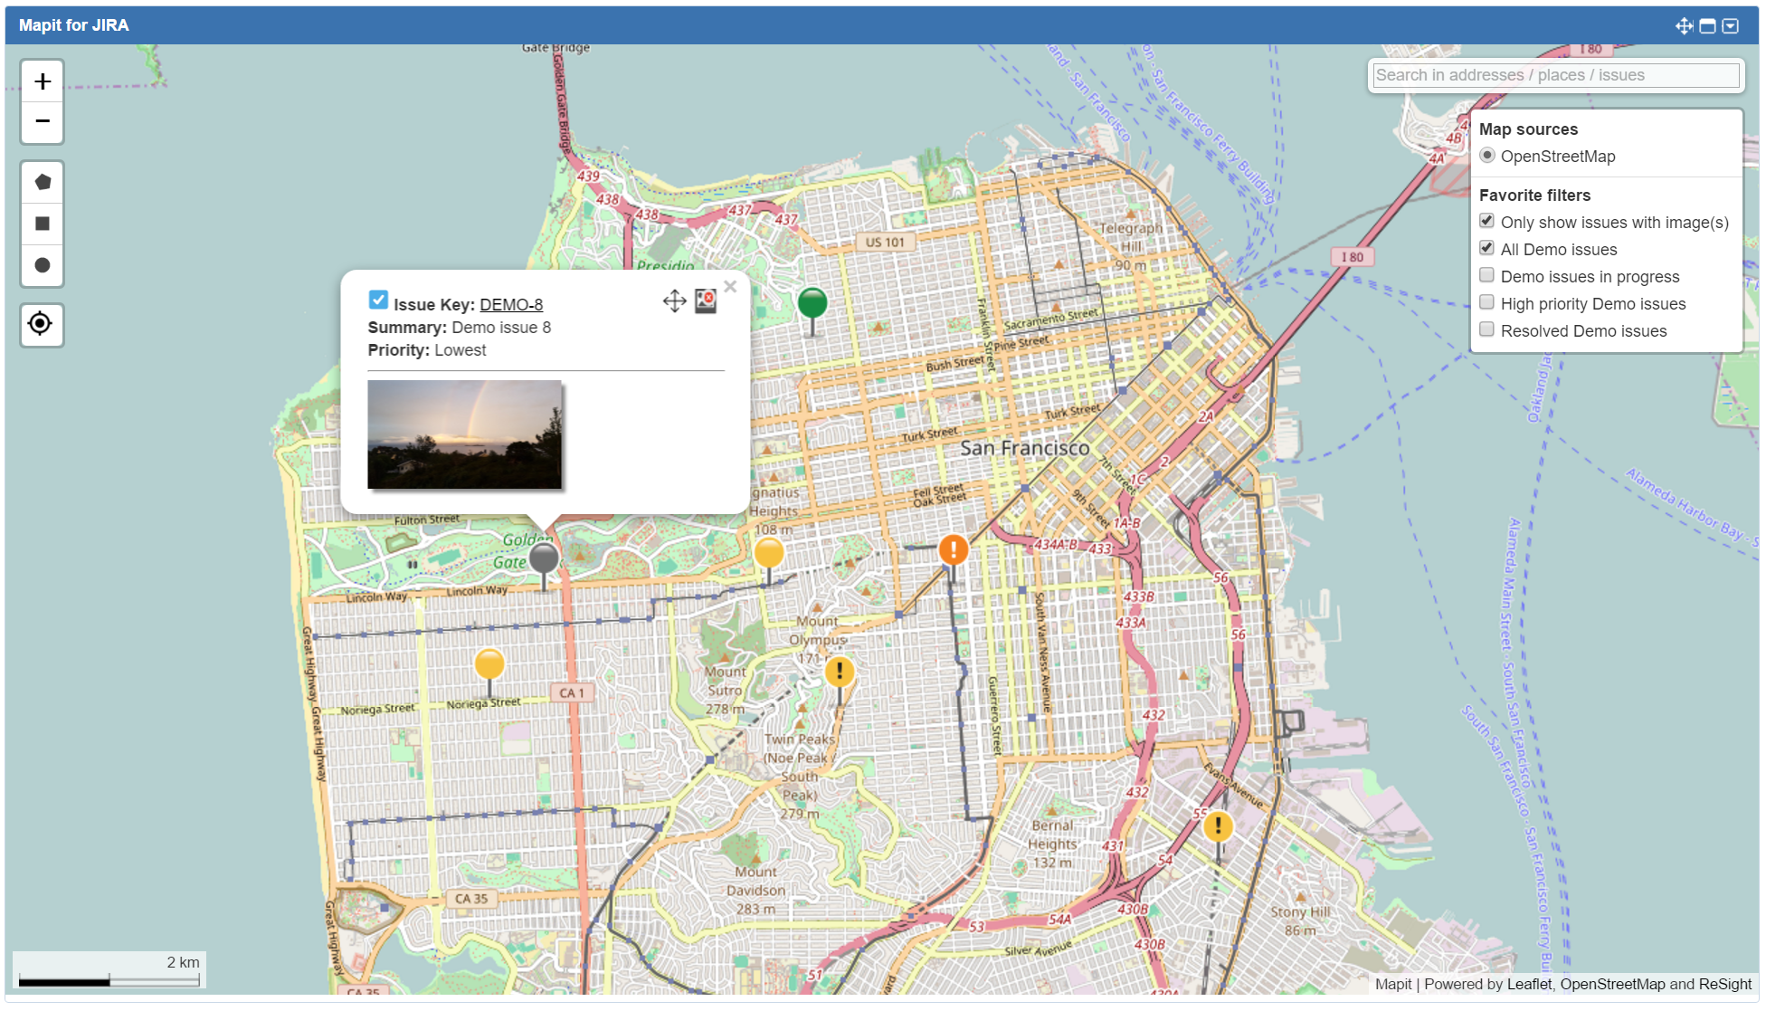Click the move marker icon in popup
The width and height of the screenshot is (1766, 1011).
point(674,301)
